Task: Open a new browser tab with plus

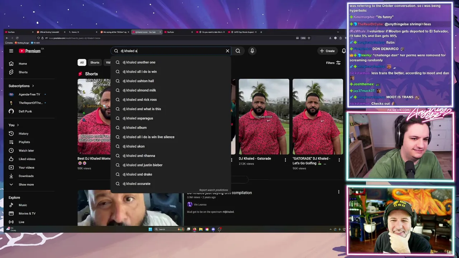Action: (x=261, y=32)
